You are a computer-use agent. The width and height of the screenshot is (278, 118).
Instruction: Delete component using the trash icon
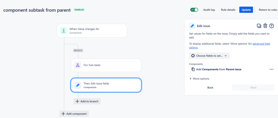pos(265,26)
